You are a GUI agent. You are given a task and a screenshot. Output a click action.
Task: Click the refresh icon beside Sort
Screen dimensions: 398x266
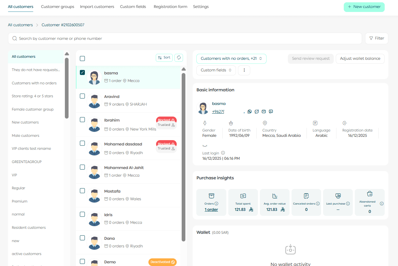pos(179,58)
